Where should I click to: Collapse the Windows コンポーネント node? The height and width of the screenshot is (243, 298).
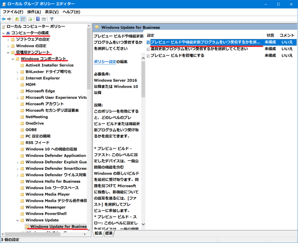(13, 59)
